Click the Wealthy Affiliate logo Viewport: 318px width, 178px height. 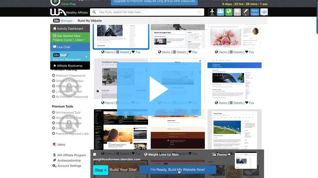tap(69, 12)
